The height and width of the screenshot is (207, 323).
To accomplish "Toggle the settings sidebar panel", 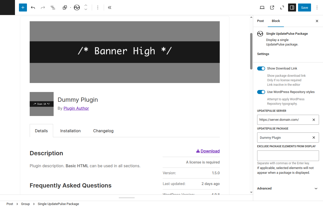I will click(292, 7).
